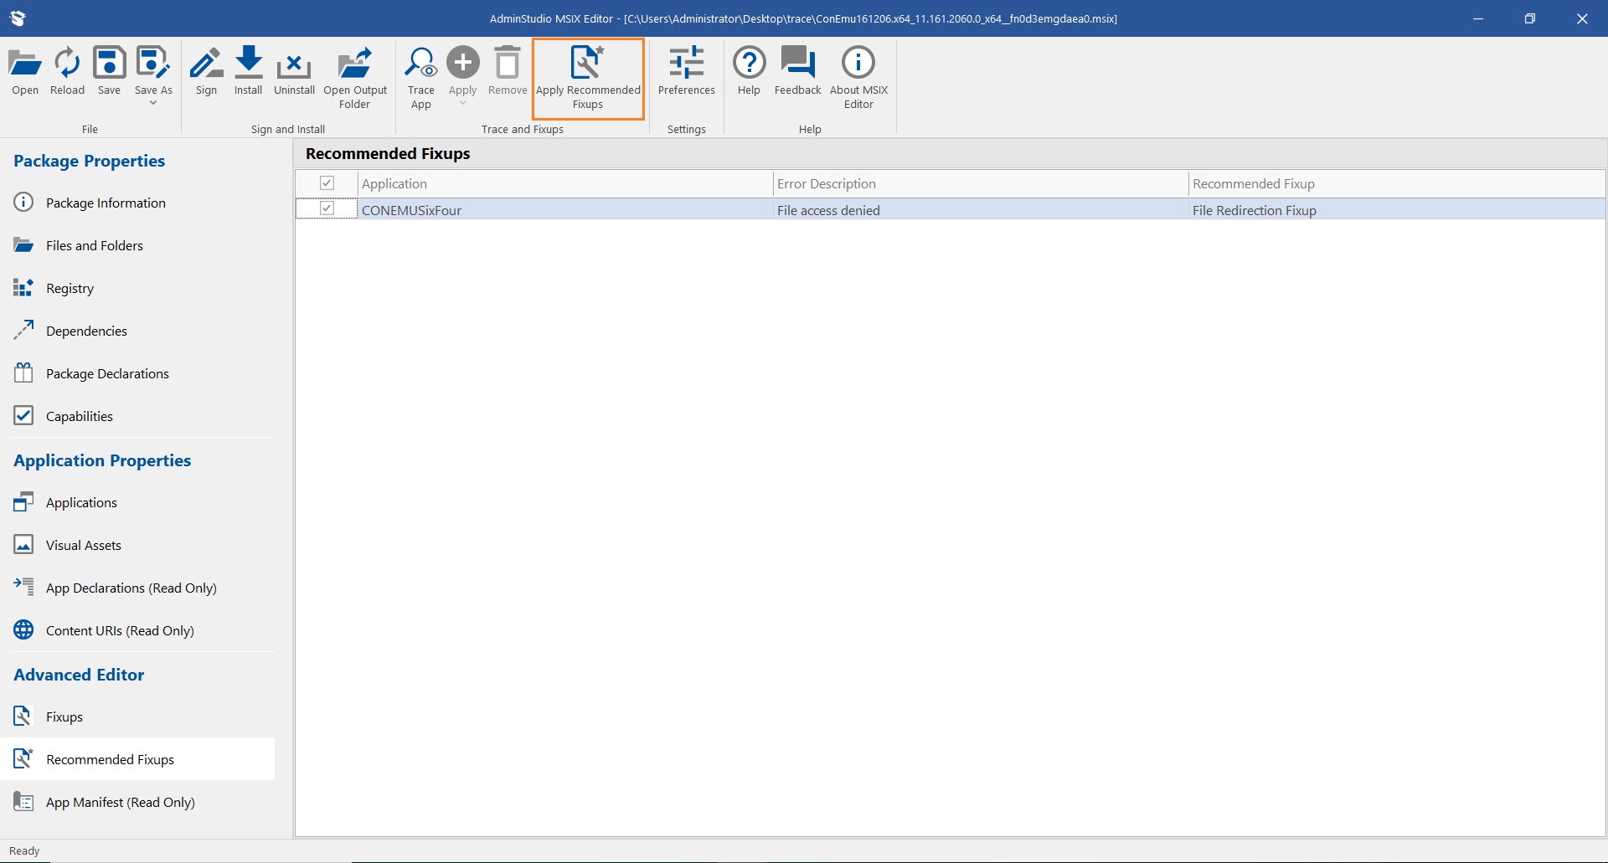Uncheck the CONEMUSixFour row checkbox

click(x=327, y=208)
